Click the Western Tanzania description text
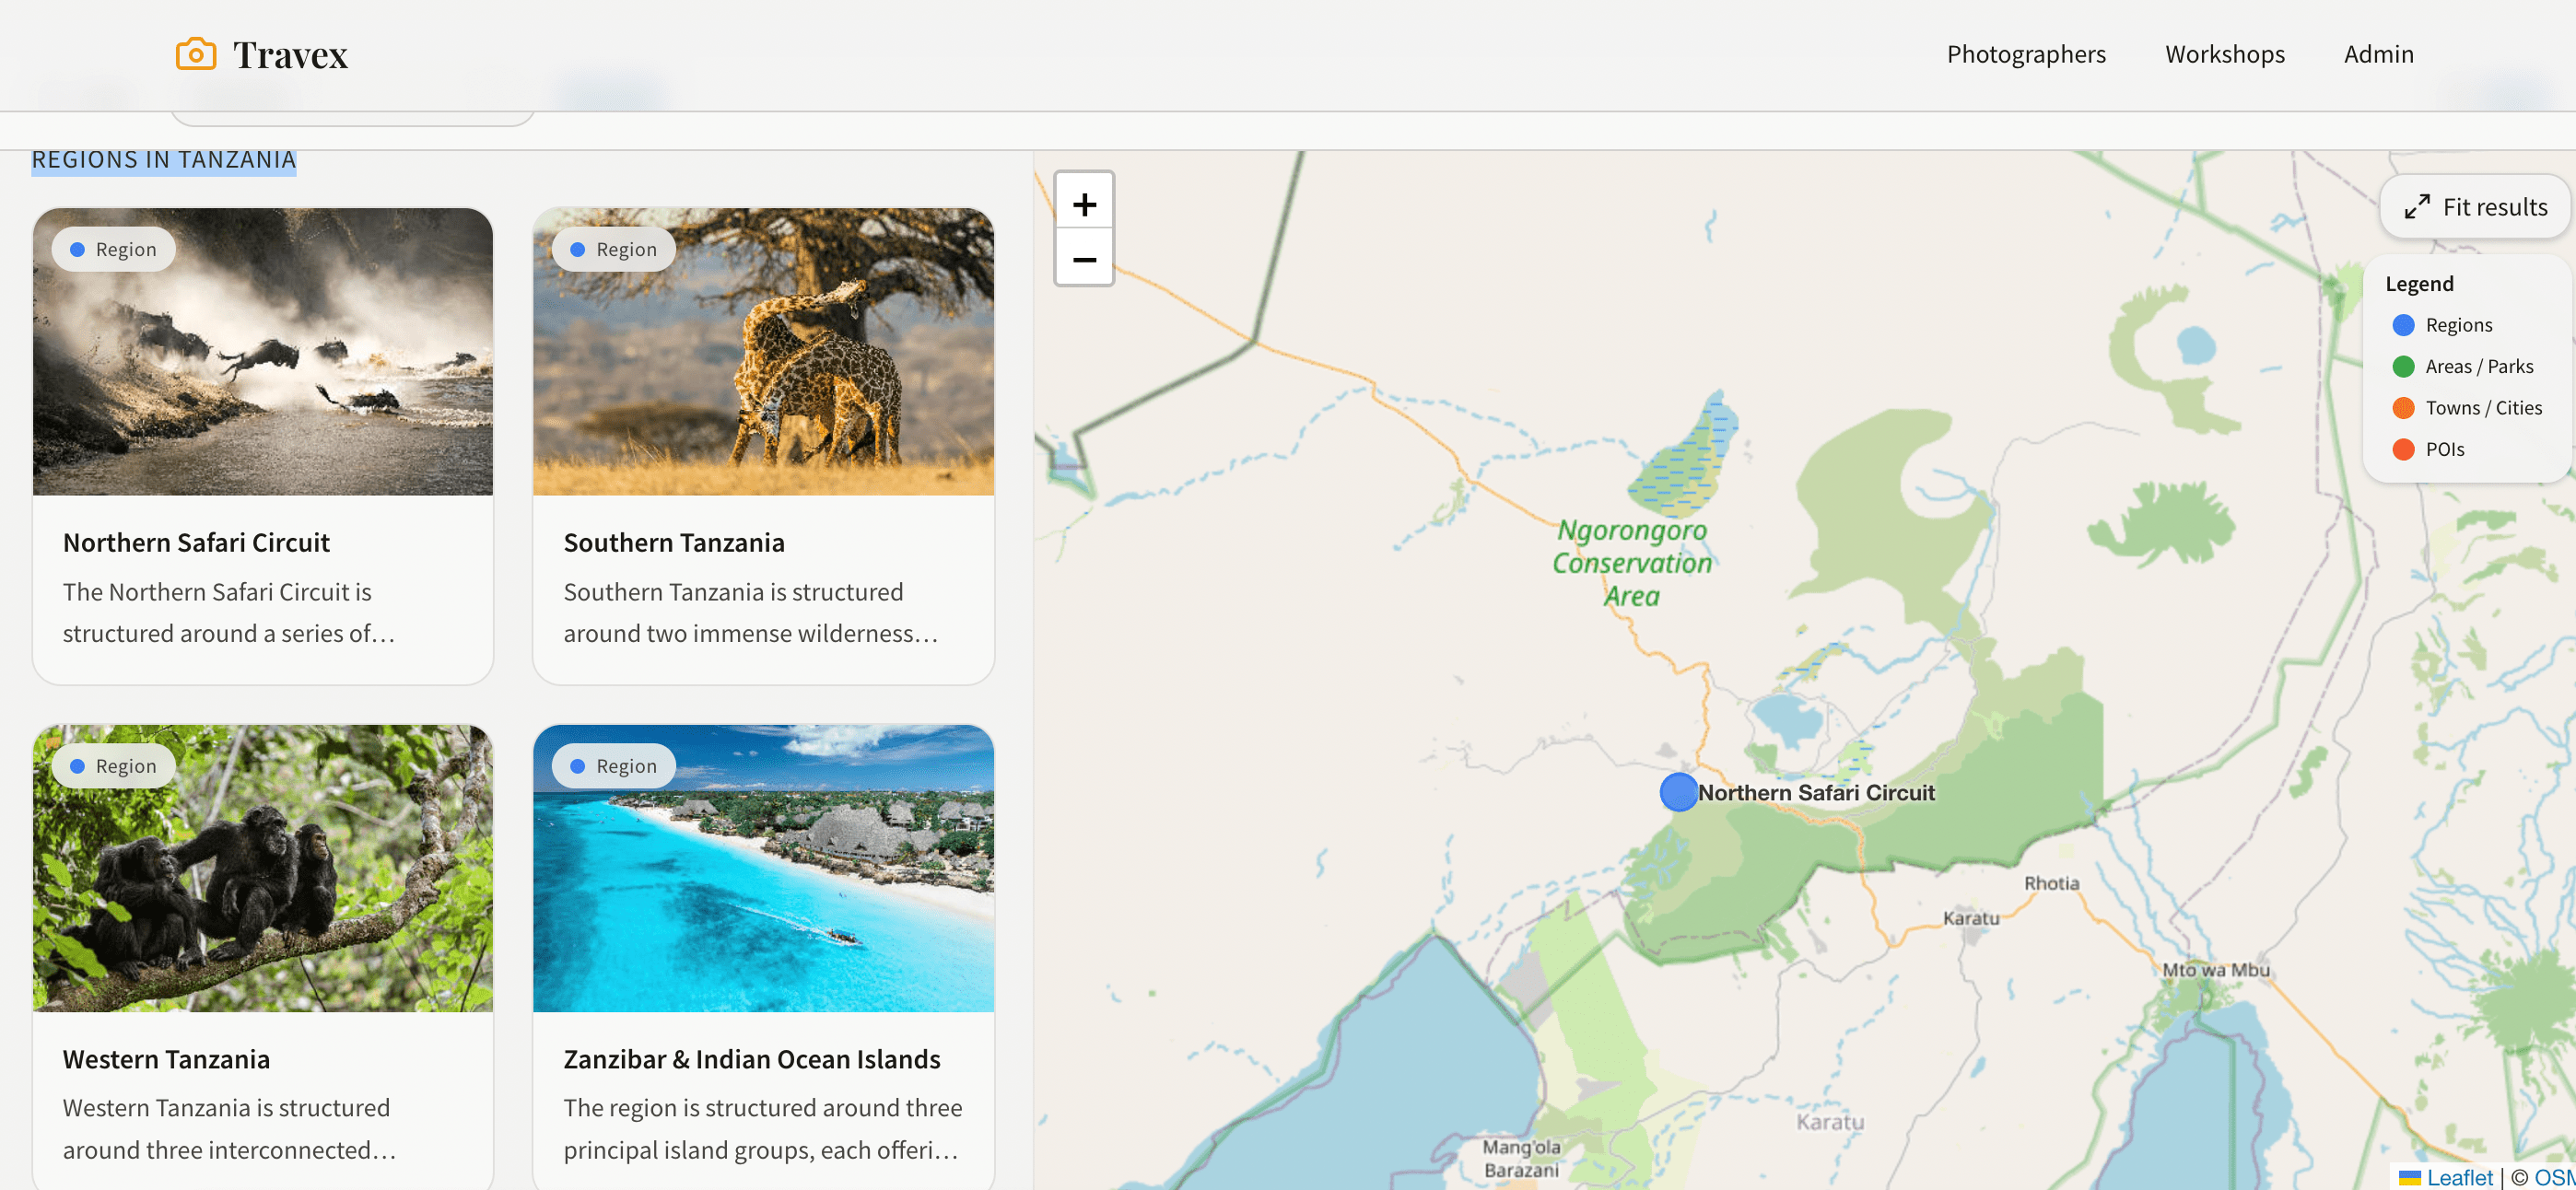This screenshot has height=1190, width=2576. coord(230,1129)
